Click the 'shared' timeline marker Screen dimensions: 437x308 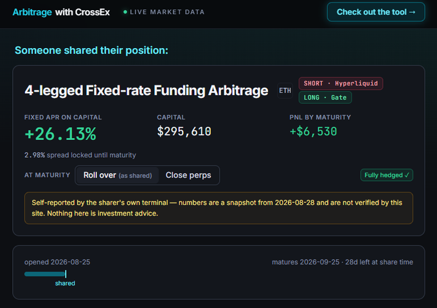coord(65,283)
